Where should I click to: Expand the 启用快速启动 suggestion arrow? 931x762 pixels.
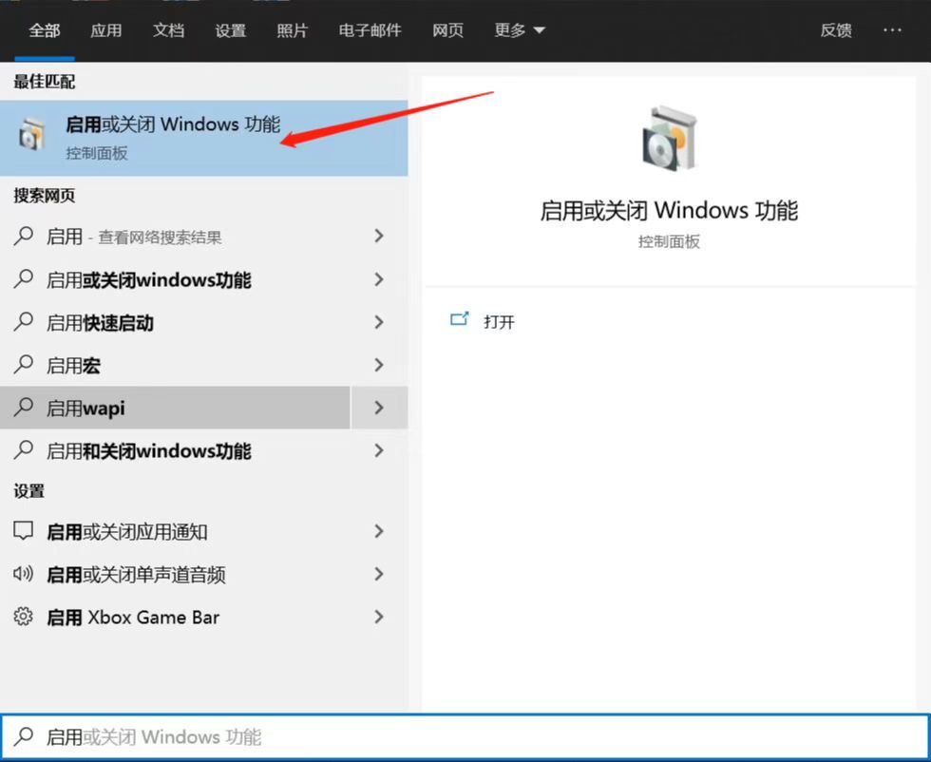378,322
